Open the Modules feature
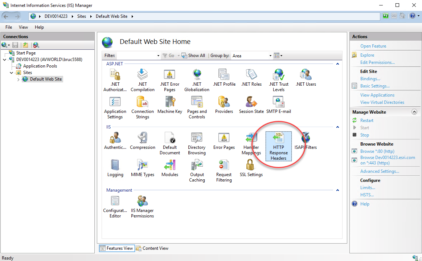The image size is (422, 261). [169, 168]
